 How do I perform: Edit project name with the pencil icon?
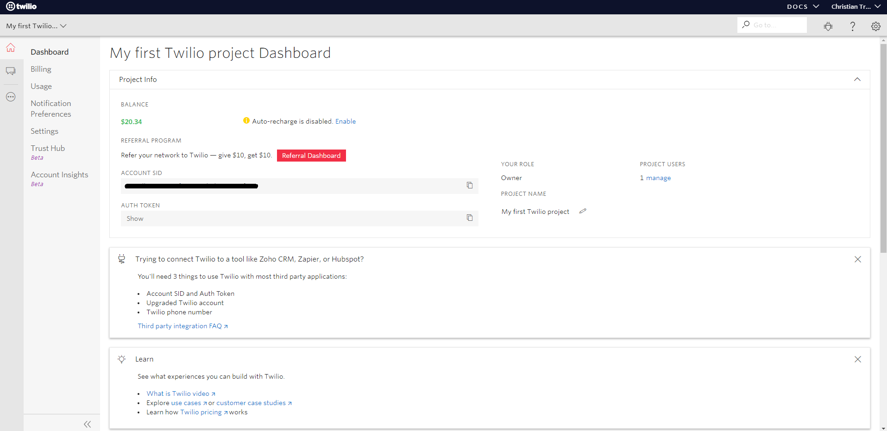pos(583,211)
